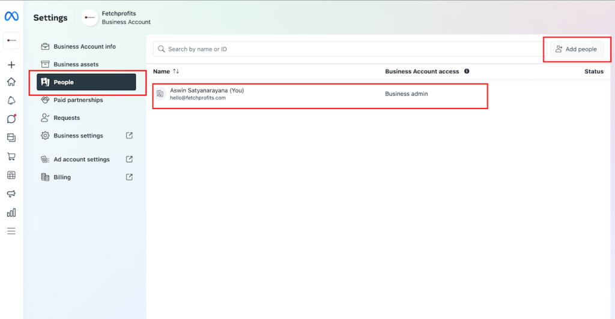Select Business assets in settings menu
The image size is (615, 319).
click(86, 64)
